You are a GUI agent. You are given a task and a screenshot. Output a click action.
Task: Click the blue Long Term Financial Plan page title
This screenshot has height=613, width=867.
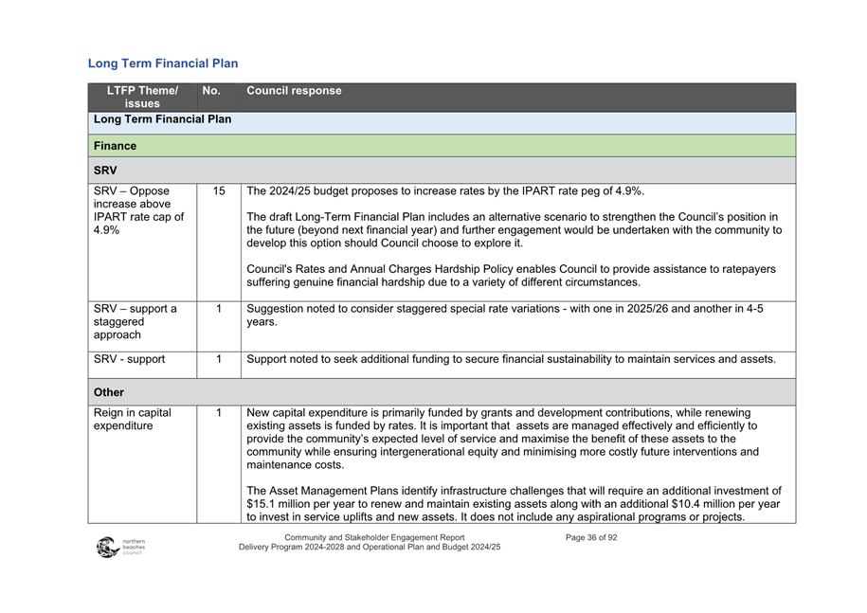click(162, 63)
